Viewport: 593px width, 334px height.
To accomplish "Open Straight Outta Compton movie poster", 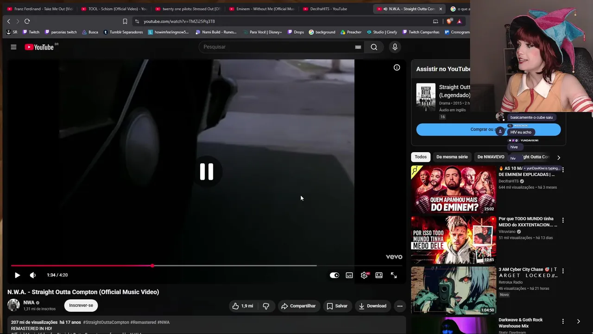I will (x=426, y=97).
